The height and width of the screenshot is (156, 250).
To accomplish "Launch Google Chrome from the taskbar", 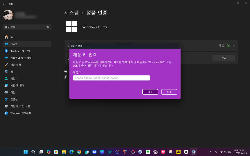I will point(79,152).
